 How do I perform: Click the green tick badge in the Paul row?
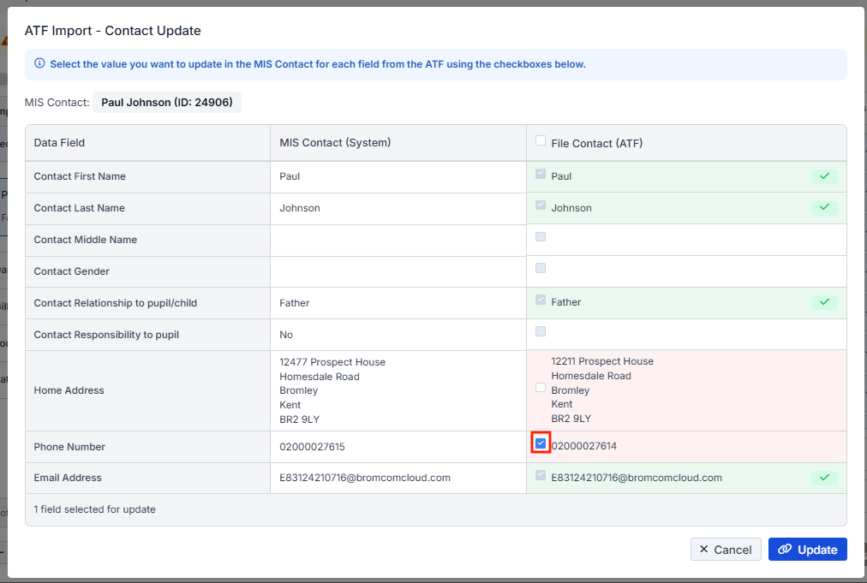click(x=824, y=176)
